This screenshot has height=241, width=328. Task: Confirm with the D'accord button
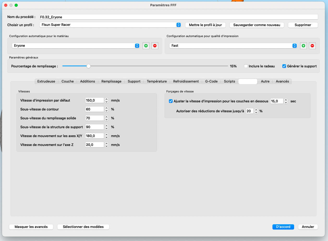[x=283, y=227]
